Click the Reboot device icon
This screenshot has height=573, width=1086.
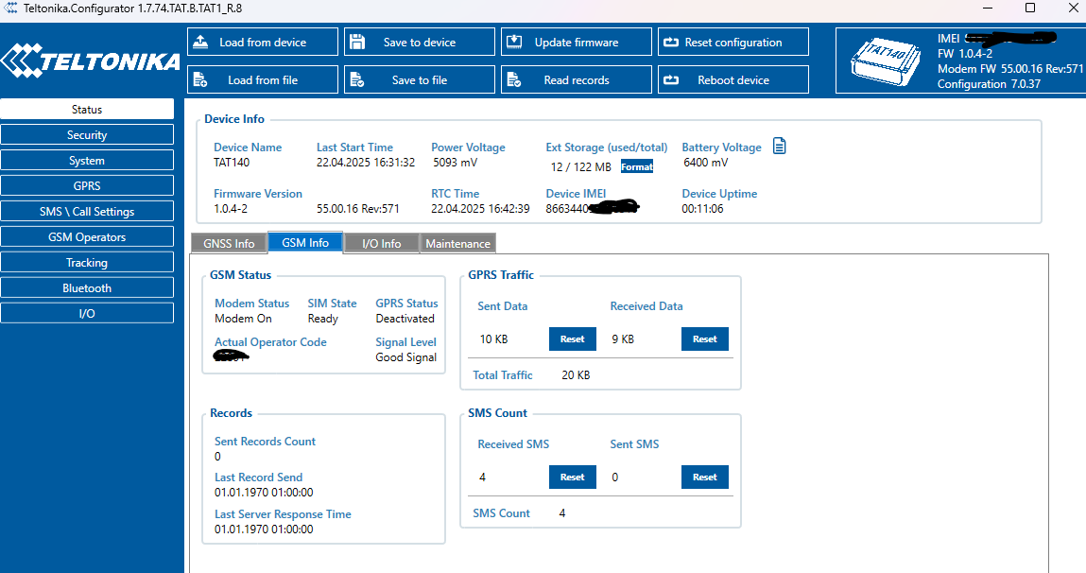671,79
